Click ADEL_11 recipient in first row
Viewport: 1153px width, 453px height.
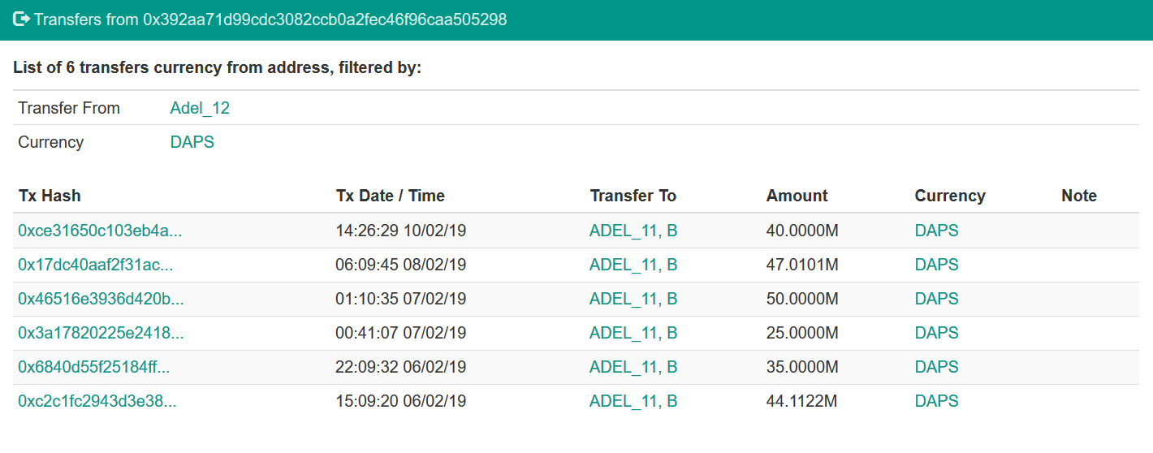pyautogui.click(x=624, y=231)
